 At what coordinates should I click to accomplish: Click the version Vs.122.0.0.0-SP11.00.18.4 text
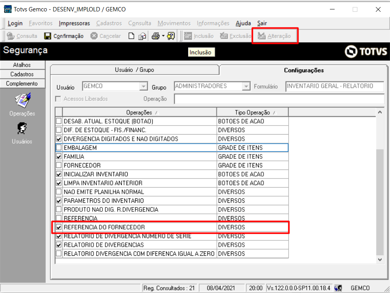[298, 288]
